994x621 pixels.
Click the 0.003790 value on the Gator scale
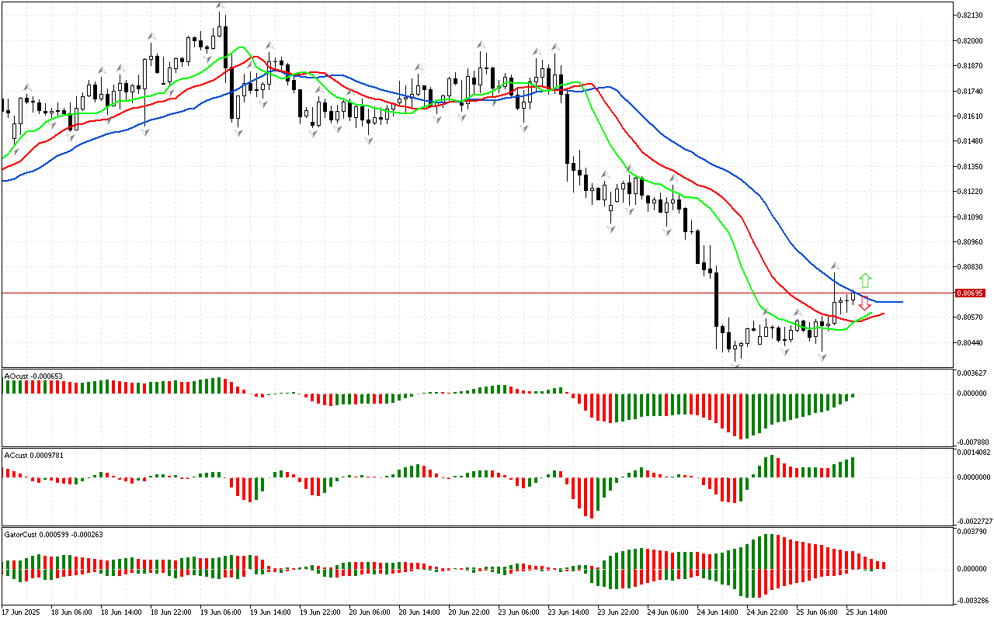tap(972, 532)
